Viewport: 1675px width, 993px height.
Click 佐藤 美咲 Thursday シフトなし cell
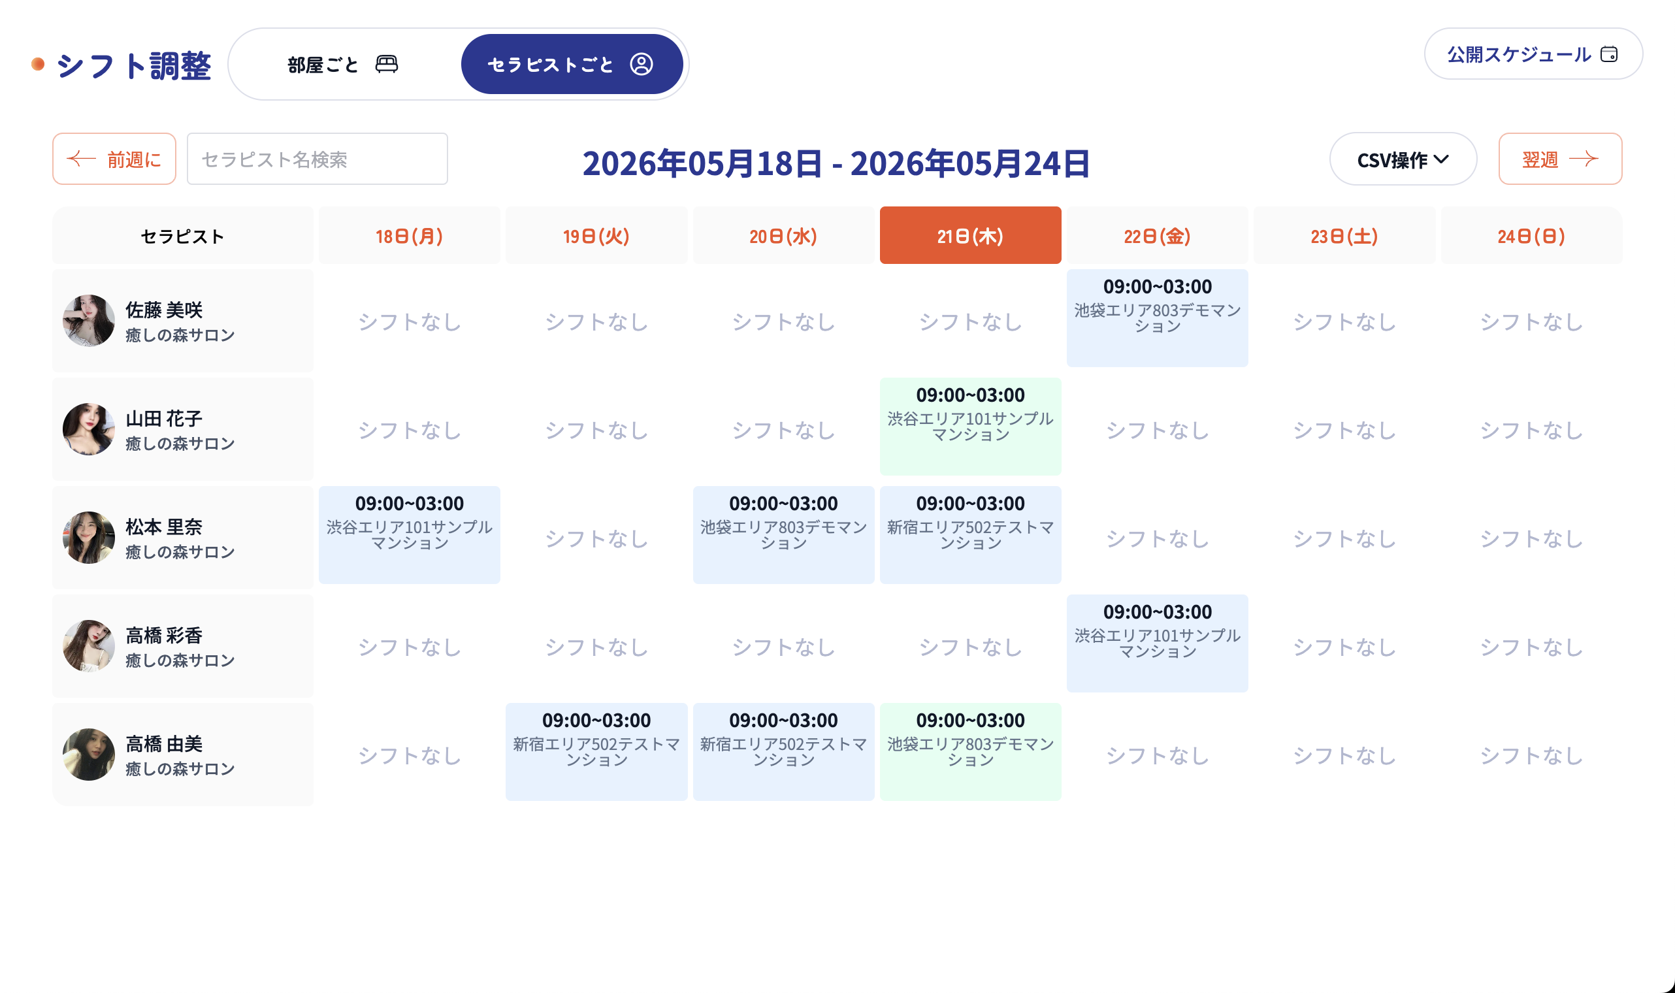pyautogui.click(x=970, y=322)
